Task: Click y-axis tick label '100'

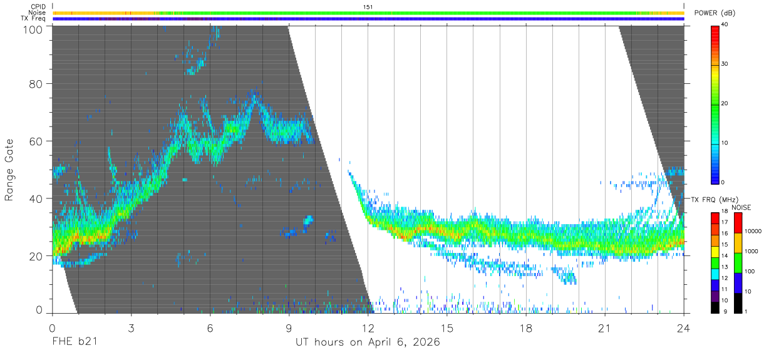Action: point(32,29)
